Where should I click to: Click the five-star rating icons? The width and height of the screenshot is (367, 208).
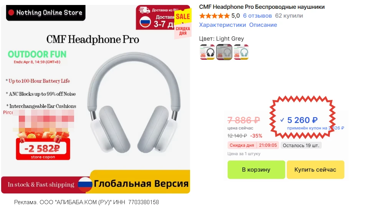pos(214,16)
